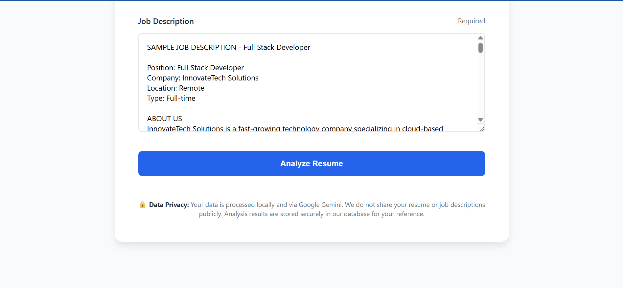
Task: Set cursor on the Type: Full-time line
Action: point(171,99)
